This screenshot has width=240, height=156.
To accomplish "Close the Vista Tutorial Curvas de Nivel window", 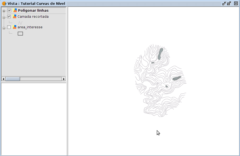I will (236, 3).
